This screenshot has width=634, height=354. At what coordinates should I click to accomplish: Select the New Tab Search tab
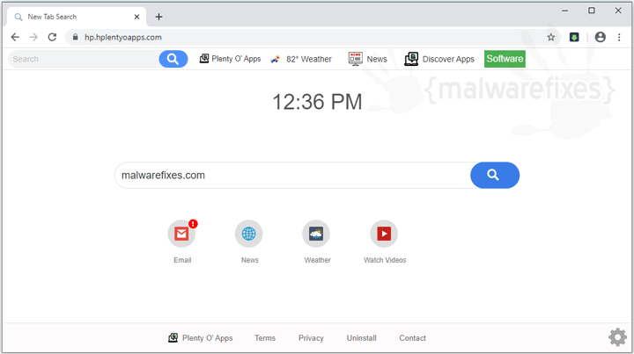tap(76, 17)
